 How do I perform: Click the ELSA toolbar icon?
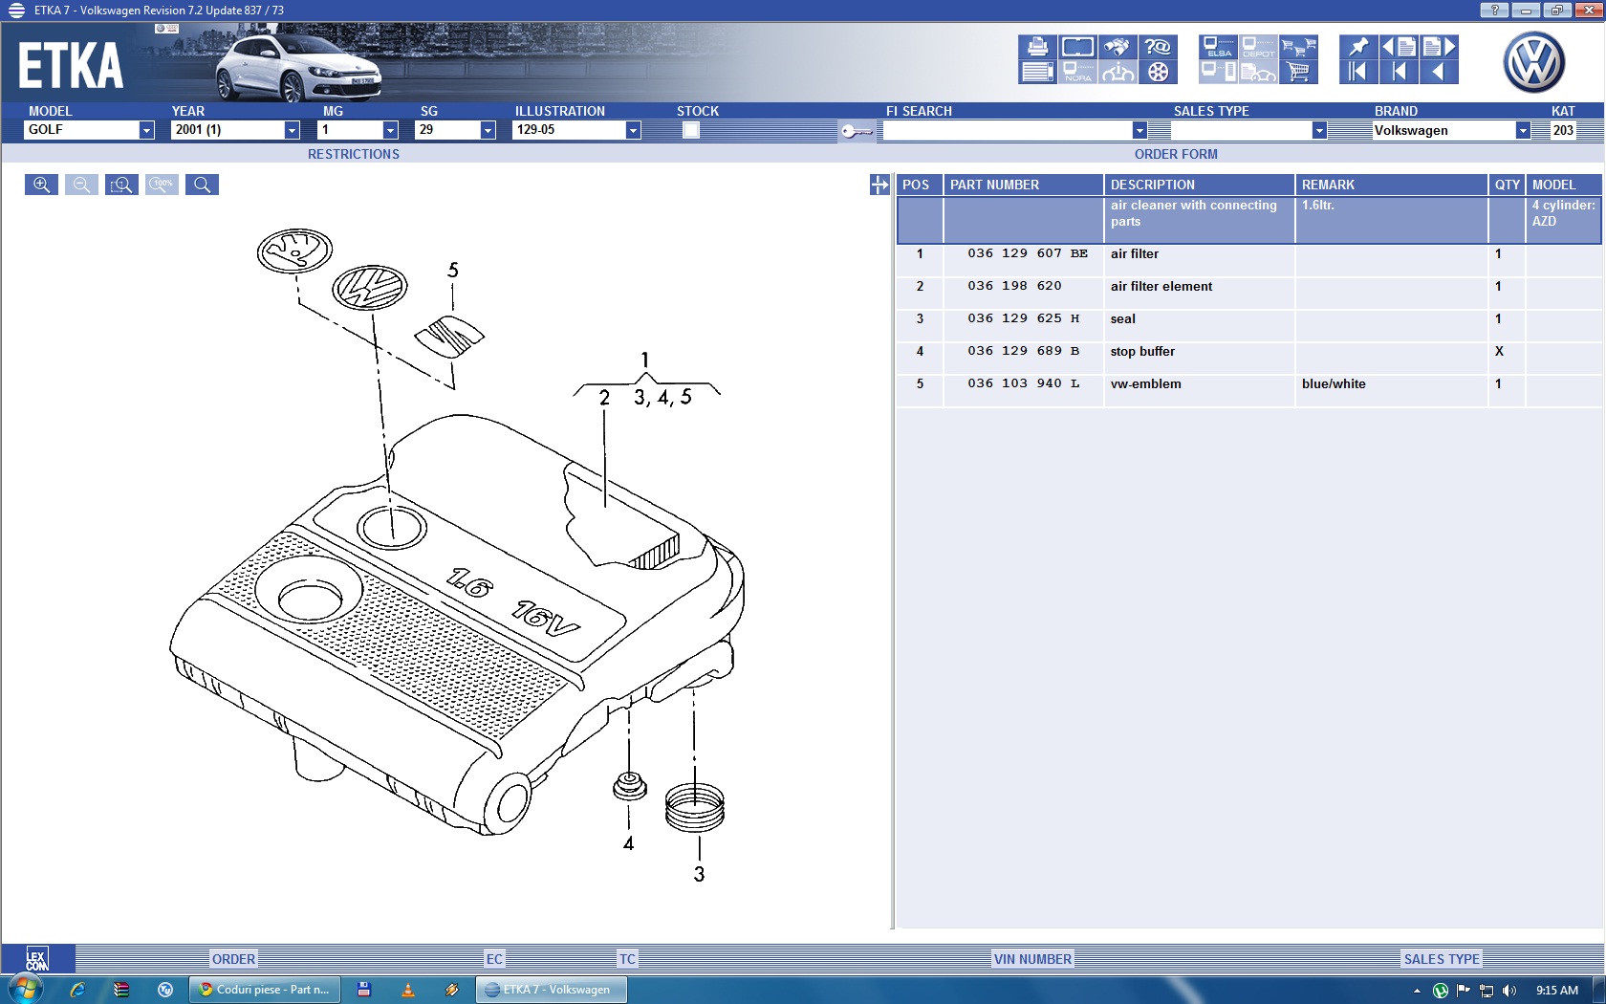pos(1218,47)
